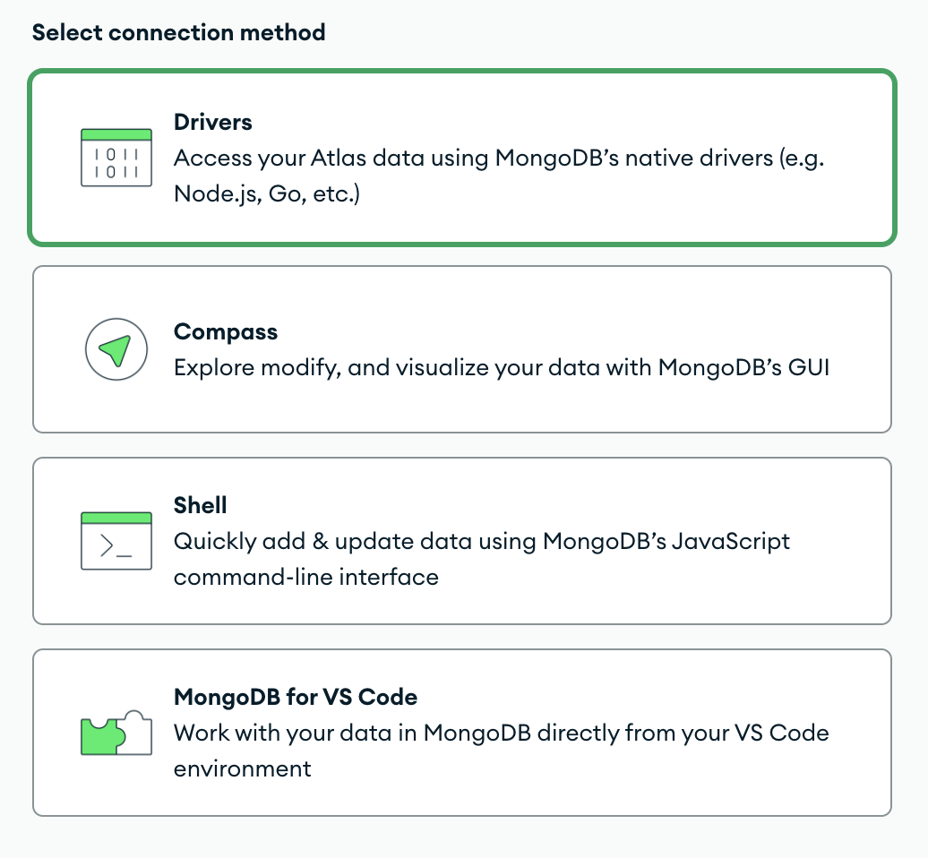Click the highlighted green border of the Drivers card

(464, 71)
